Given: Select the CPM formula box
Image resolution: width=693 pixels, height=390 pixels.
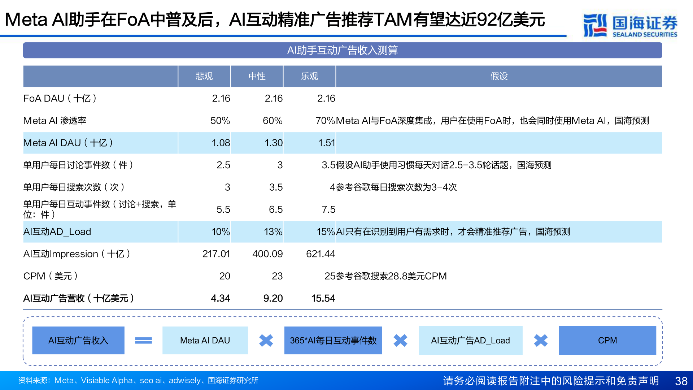Looking at the screenshot, I should (607, 341).
